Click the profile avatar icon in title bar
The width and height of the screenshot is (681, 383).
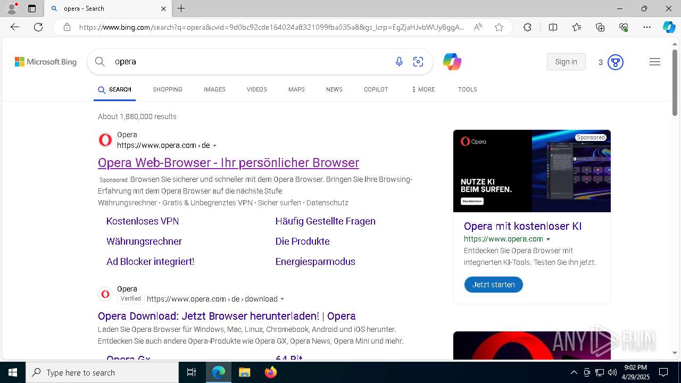[x=12, y=8]
